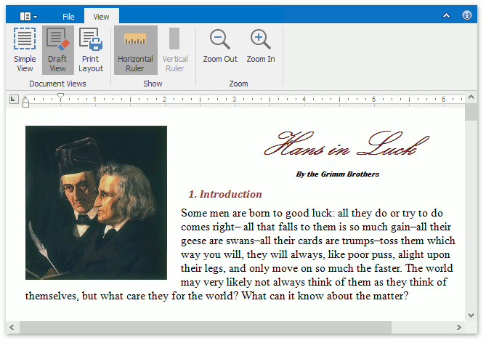Select the View ribbon tab
This screenshot has height=343, width=486.
(x=102, y=16)
